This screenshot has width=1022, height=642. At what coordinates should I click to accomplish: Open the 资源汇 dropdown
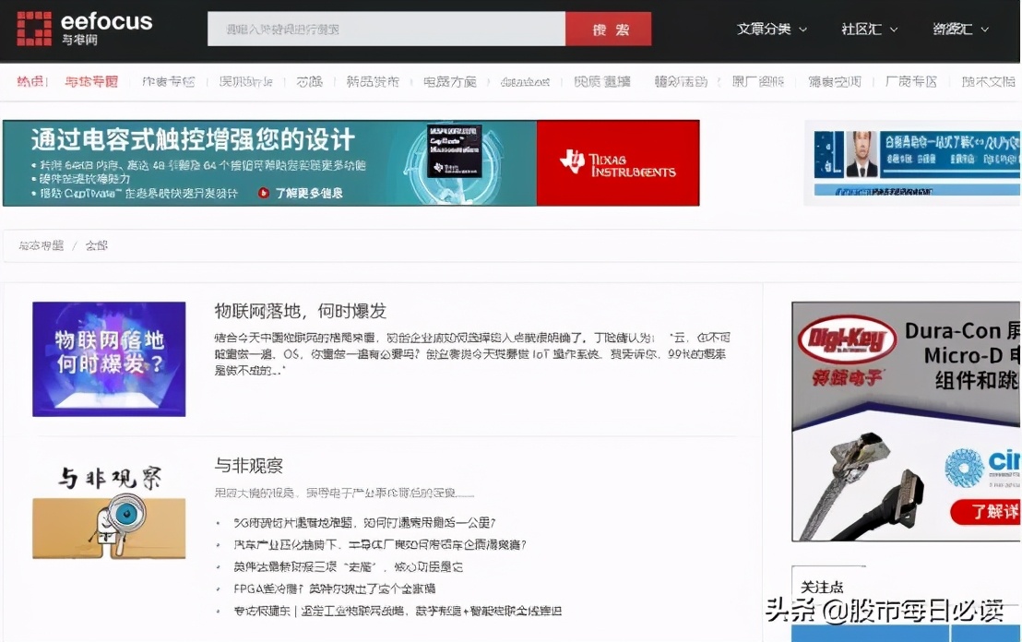pos(957,29)
